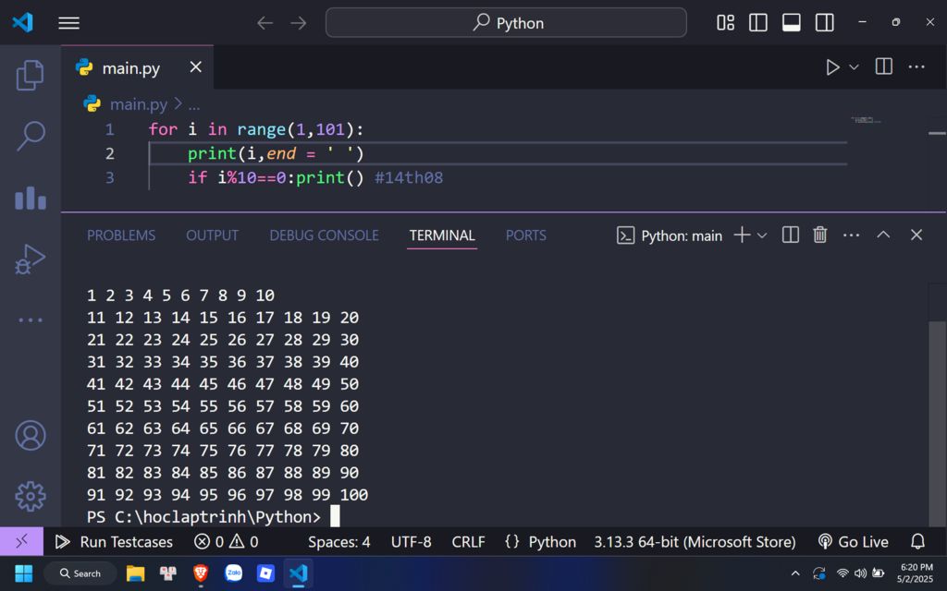Click Go Live in the status bar
This screenshot has width=947, height=591.
tap(853, 542)
